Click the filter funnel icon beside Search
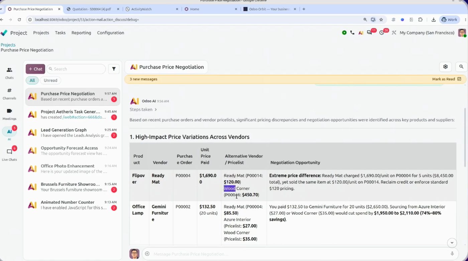Viewport: 468px width, 261px height. pyautogui.click(x=114, y=69)
